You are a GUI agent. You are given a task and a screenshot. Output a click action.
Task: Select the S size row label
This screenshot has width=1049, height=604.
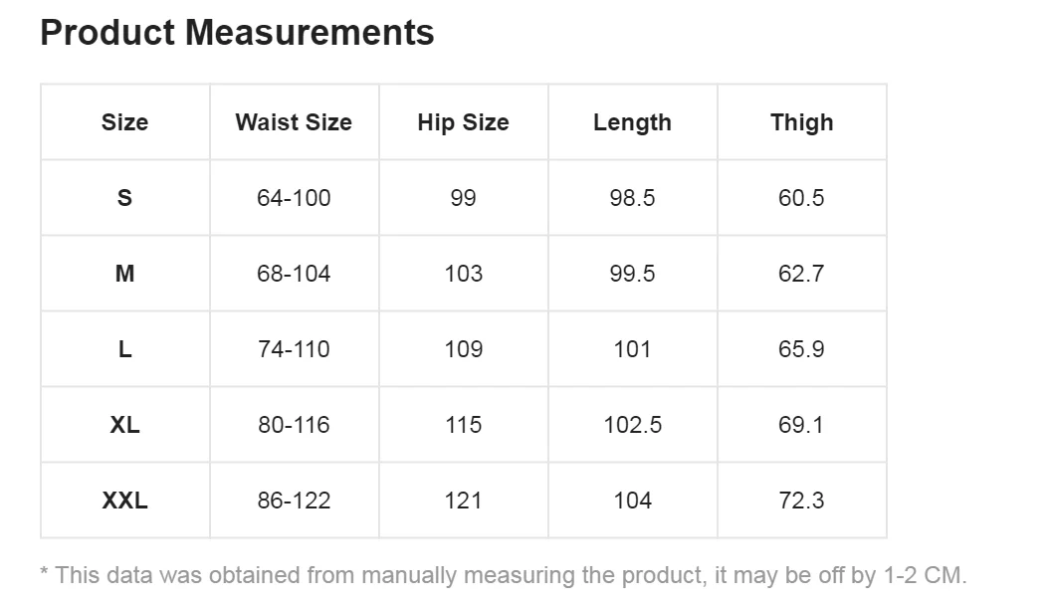click(x=124, y=198)
